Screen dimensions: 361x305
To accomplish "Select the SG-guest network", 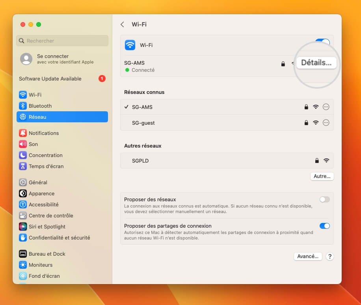I will click(227, 123).
